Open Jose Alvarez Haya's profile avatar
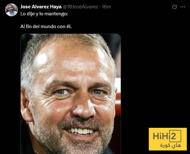The width and height of the screenshot is (190, 154). tap(11, 10)
